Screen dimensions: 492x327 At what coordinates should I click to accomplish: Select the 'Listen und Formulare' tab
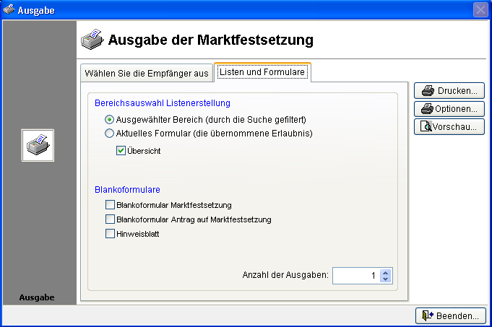pos(263,72)
